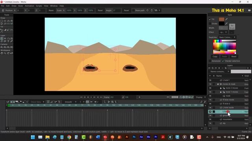
Task: Click the Reset button next to Angle field
Action: click(126, 11)
